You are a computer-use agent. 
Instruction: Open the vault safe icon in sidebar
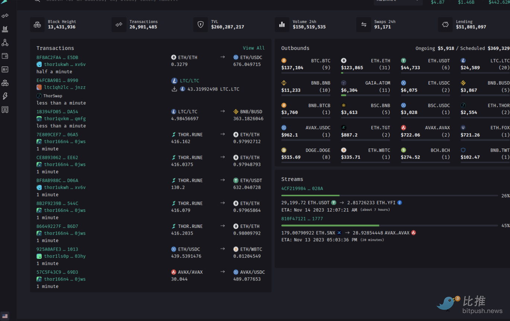(5, 110)
